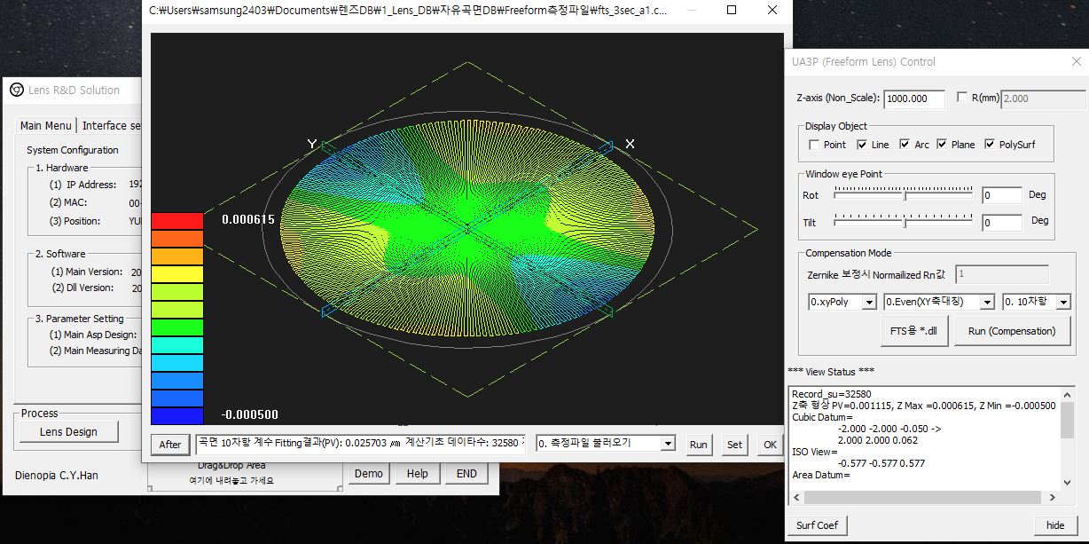The image size is (1089, 544).
Task: Click the Cubic Datum= status line
Action: [x=822, y=417]
